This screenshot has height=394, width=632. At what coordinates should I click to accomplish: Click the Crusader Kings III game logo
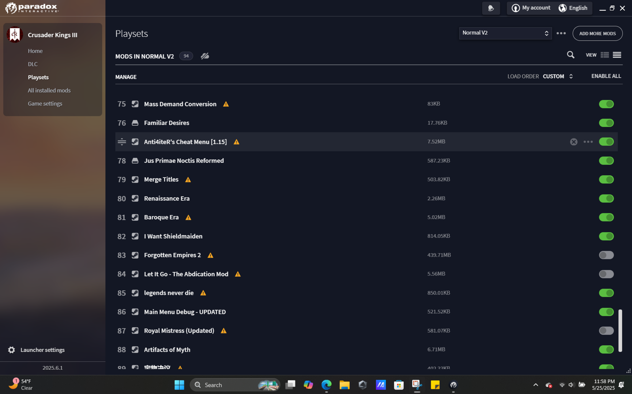(15, 35)
